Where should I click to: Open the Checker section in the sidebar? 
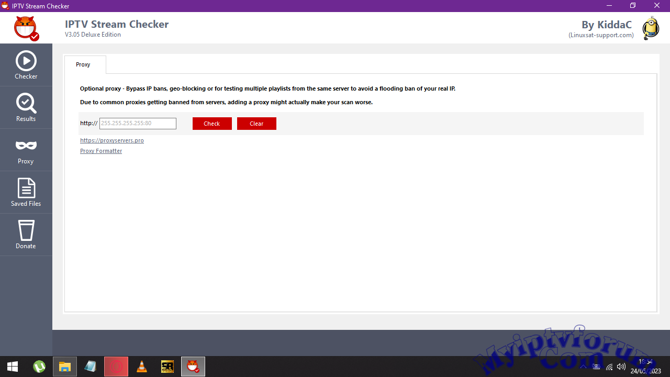click(x=26, y=64)
